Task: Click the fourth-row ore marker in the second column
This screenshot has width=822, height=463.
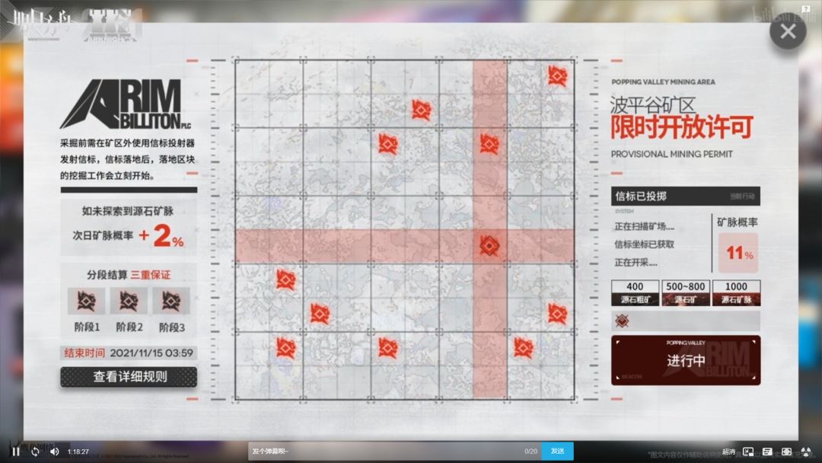Action: pos(320,314)
